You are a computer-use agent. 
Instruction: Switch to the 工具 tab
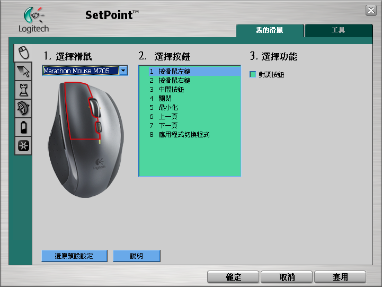[x=339, y=30]
